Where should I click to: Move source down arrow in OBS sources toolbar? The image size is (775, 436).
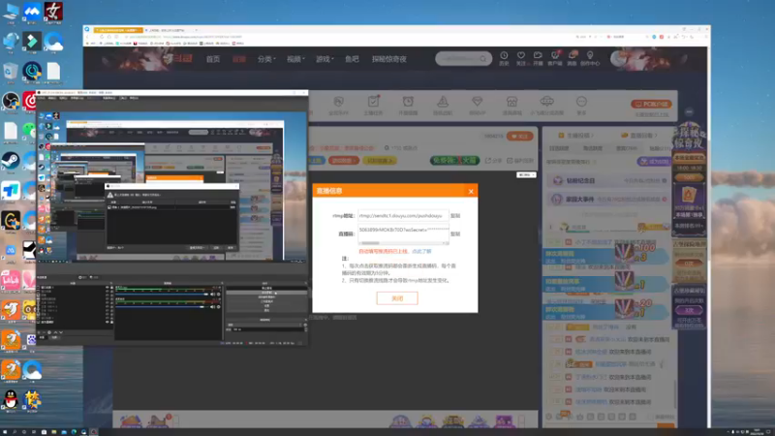61,332
